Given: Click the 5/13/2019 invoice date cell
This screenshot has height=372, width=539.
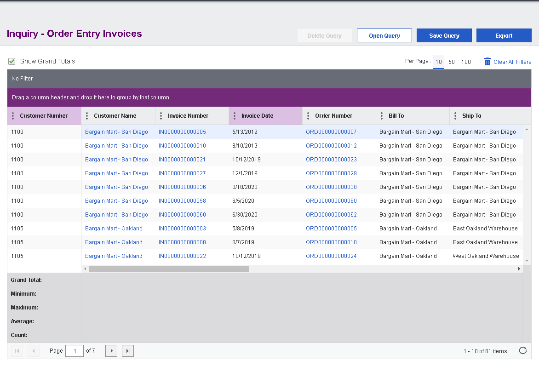Looking at the screenshot, I should [x=245, y=132].
